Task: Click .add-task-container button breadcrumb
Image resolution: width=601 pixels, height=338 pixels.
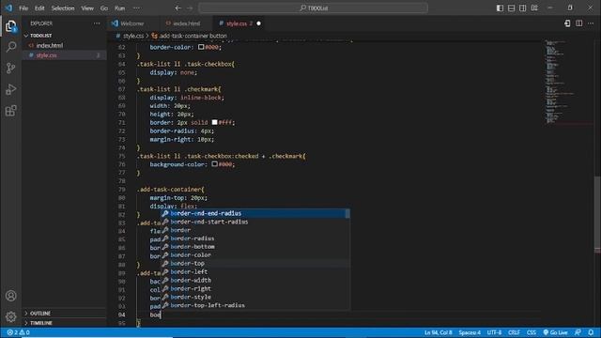Action: point(193,36)
